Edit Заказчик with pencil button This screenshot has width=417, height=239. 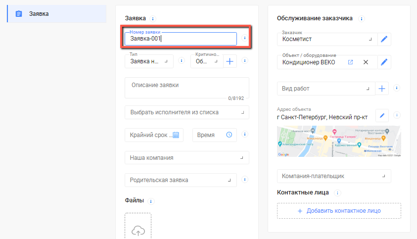(x=384, y=39)
